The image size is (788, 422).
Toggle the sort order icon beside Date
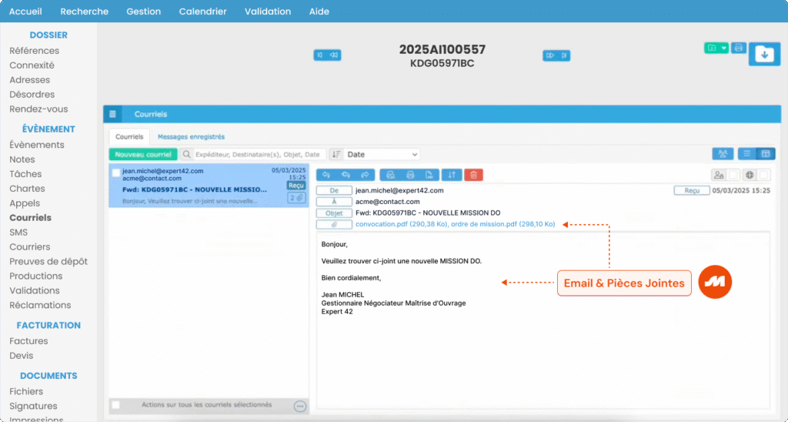coord(336,155)
